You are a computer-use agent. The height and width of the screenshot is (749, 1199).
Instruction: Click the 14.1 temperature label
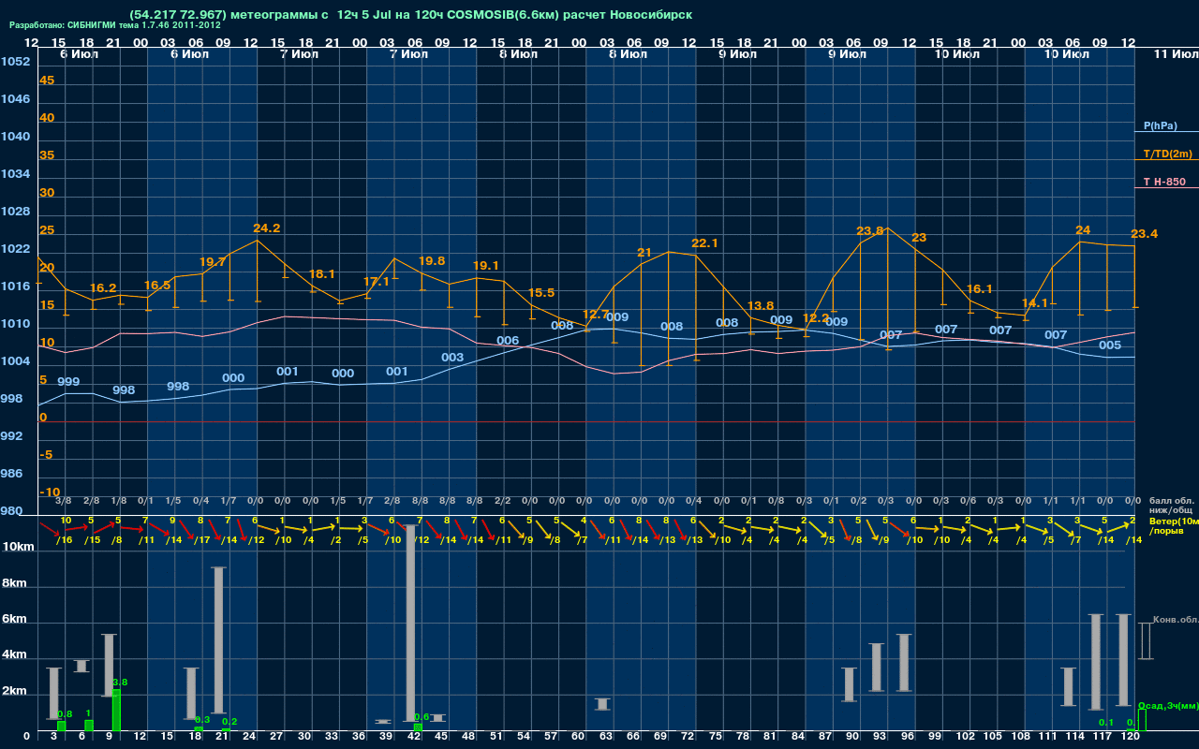point(1034,304)
